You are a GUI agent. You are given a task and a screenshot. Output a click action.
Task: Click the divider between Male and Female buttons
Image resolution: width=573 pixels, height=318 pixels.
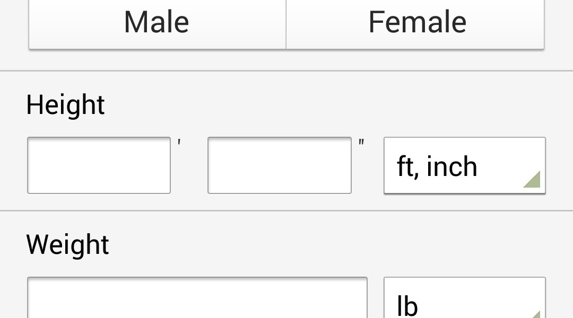click(x=286, y=23)
